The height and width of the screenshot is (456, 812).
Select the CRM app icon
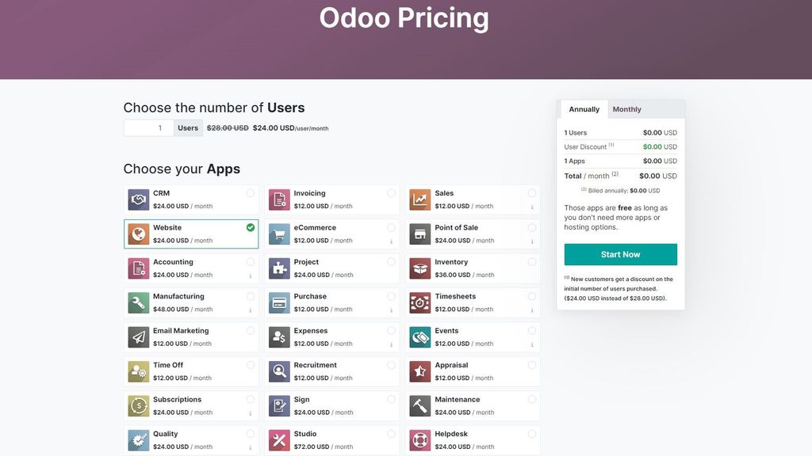click(x=138, y=199)
